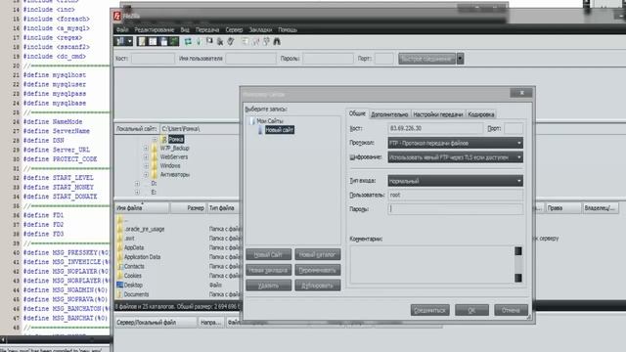Click the Порт field in Site Manager
This screenshot has height=352, width=626.
point(514,128)
